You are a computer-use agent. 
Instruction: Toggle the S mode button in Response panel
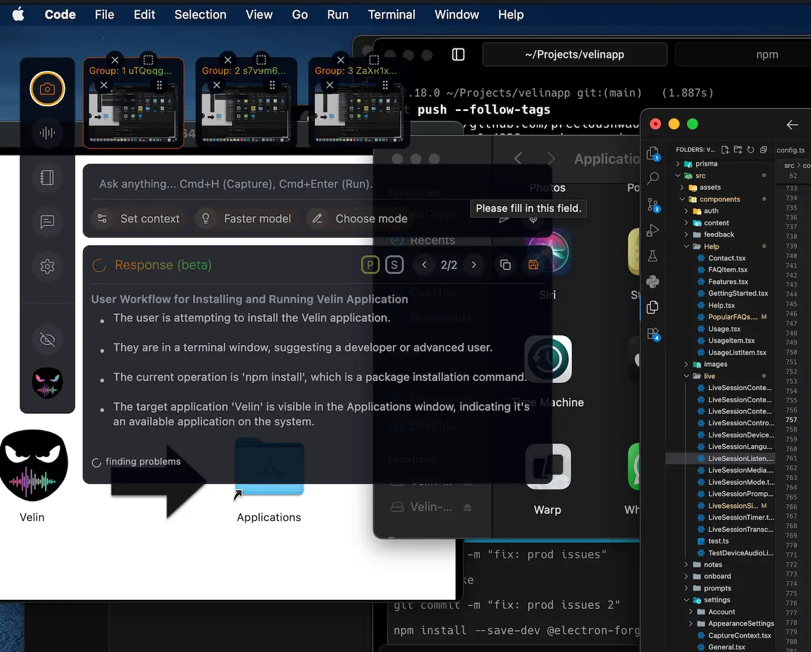[x=395, y=264]
